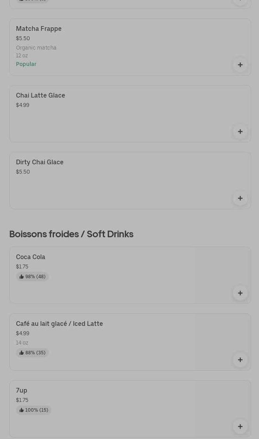
Task: Click the 100% rating badge on 7up
Action: point(34,410)
